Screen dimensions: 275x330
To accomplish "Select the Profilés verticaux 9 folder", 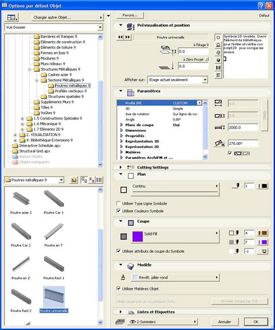I will coord(71,91).
